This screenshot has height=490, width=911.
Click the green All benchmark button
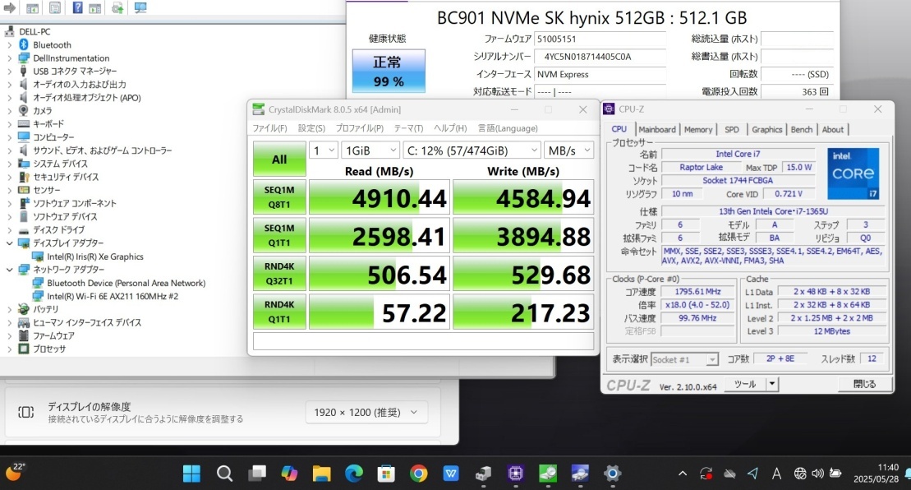[279, 159]
